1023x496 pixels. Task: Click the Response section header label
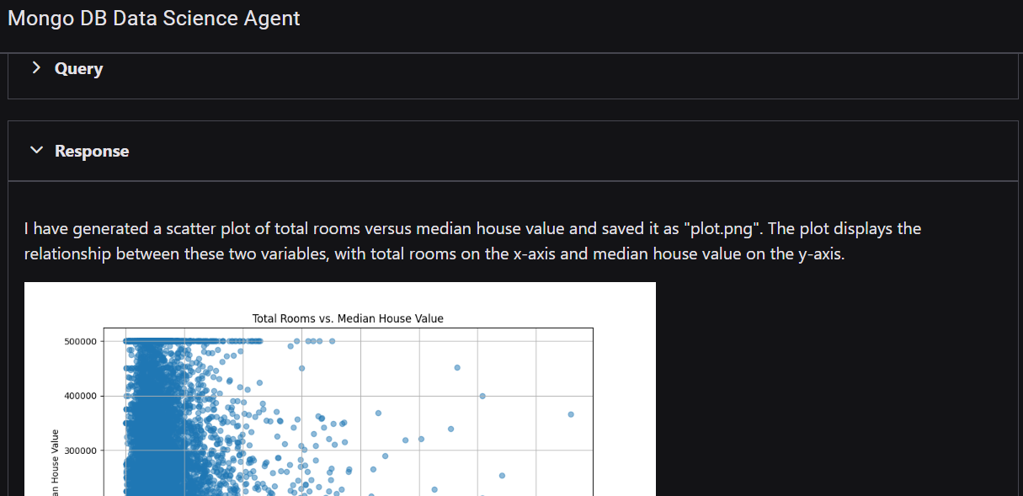pyautogui.click(x=92, y=152)
